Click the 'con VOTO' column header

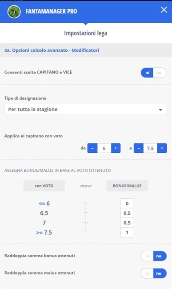[x=44, y=186]
